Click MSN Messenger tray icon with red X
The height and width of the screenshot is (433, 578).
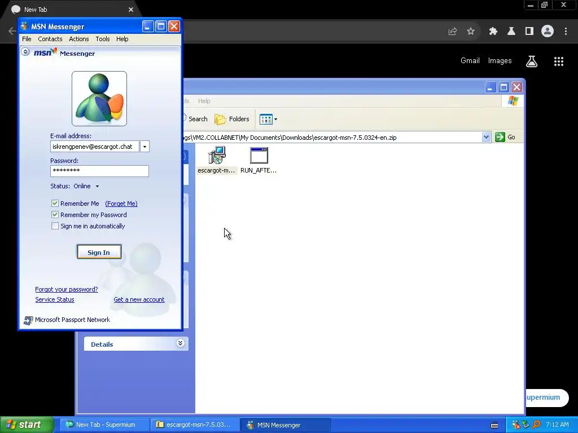pyautogui.click(x=516, y=425)
